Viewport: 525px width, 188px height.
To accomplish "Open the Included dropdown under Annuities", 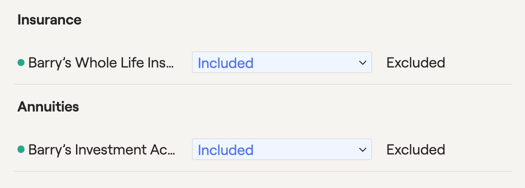I will point(281,149).
